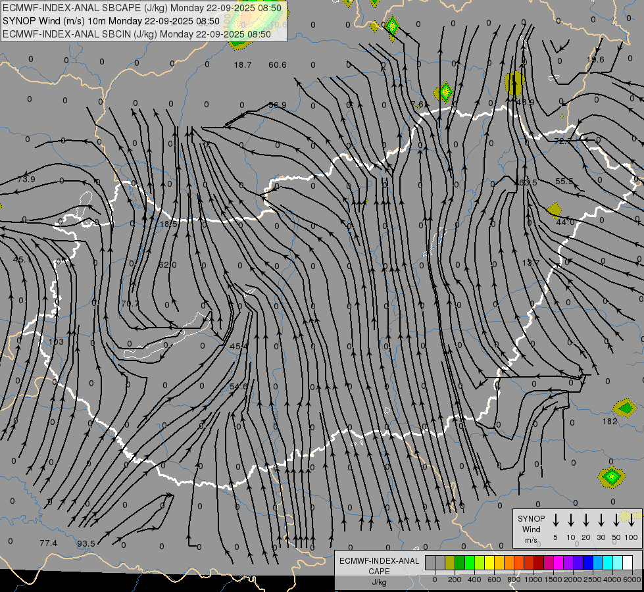Click the 400 tick label on CAPE scale
This screenshot has width=644, height=592.
click(x=474, y=580)
